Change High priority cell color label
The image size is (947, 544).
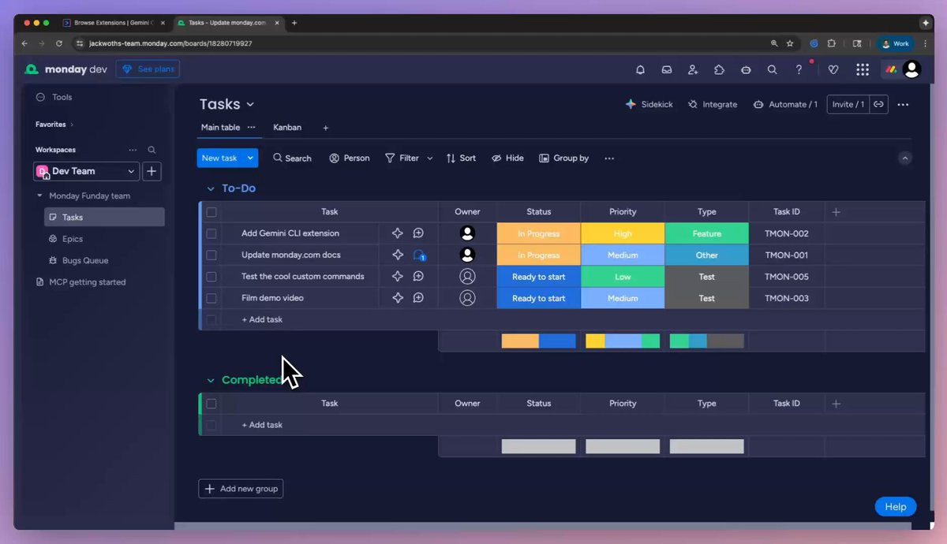point(623,233)
